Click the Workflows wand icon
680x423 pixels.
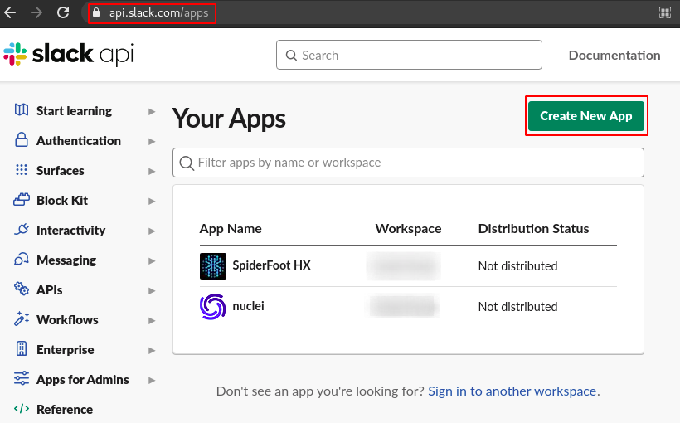22,319
